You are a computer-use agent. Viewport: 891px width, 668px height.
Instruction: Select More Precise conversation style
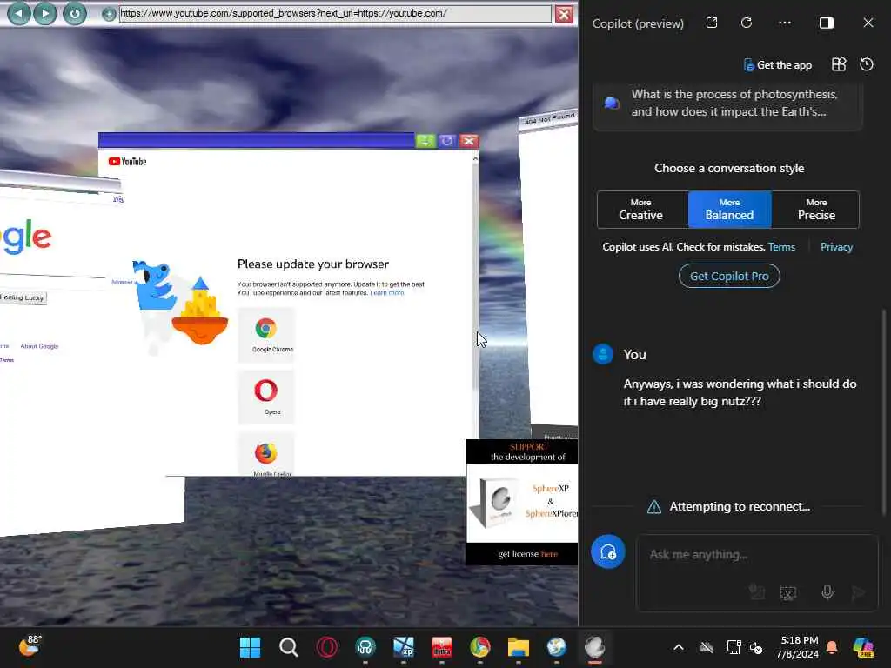[816, 210]
